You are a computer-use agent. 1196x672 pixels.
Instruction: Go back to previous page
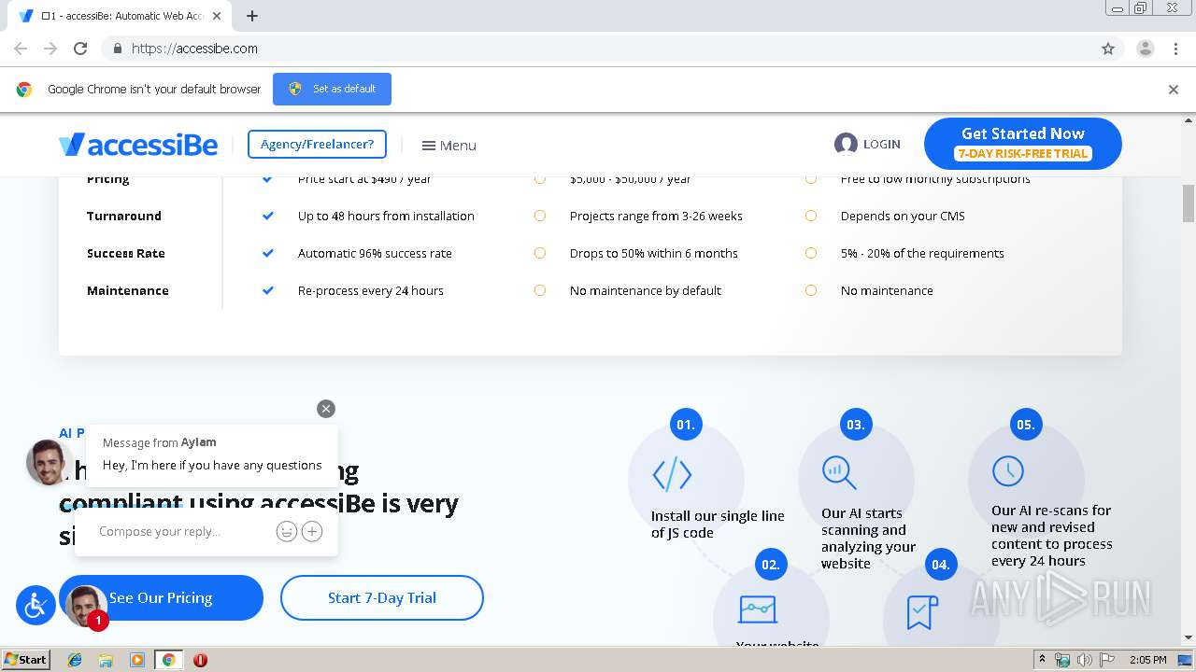21,49
